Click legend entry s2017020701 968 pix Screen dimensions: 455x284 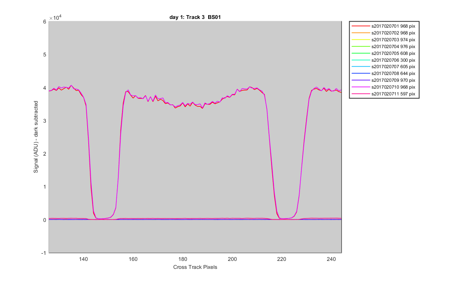[383, 26]
